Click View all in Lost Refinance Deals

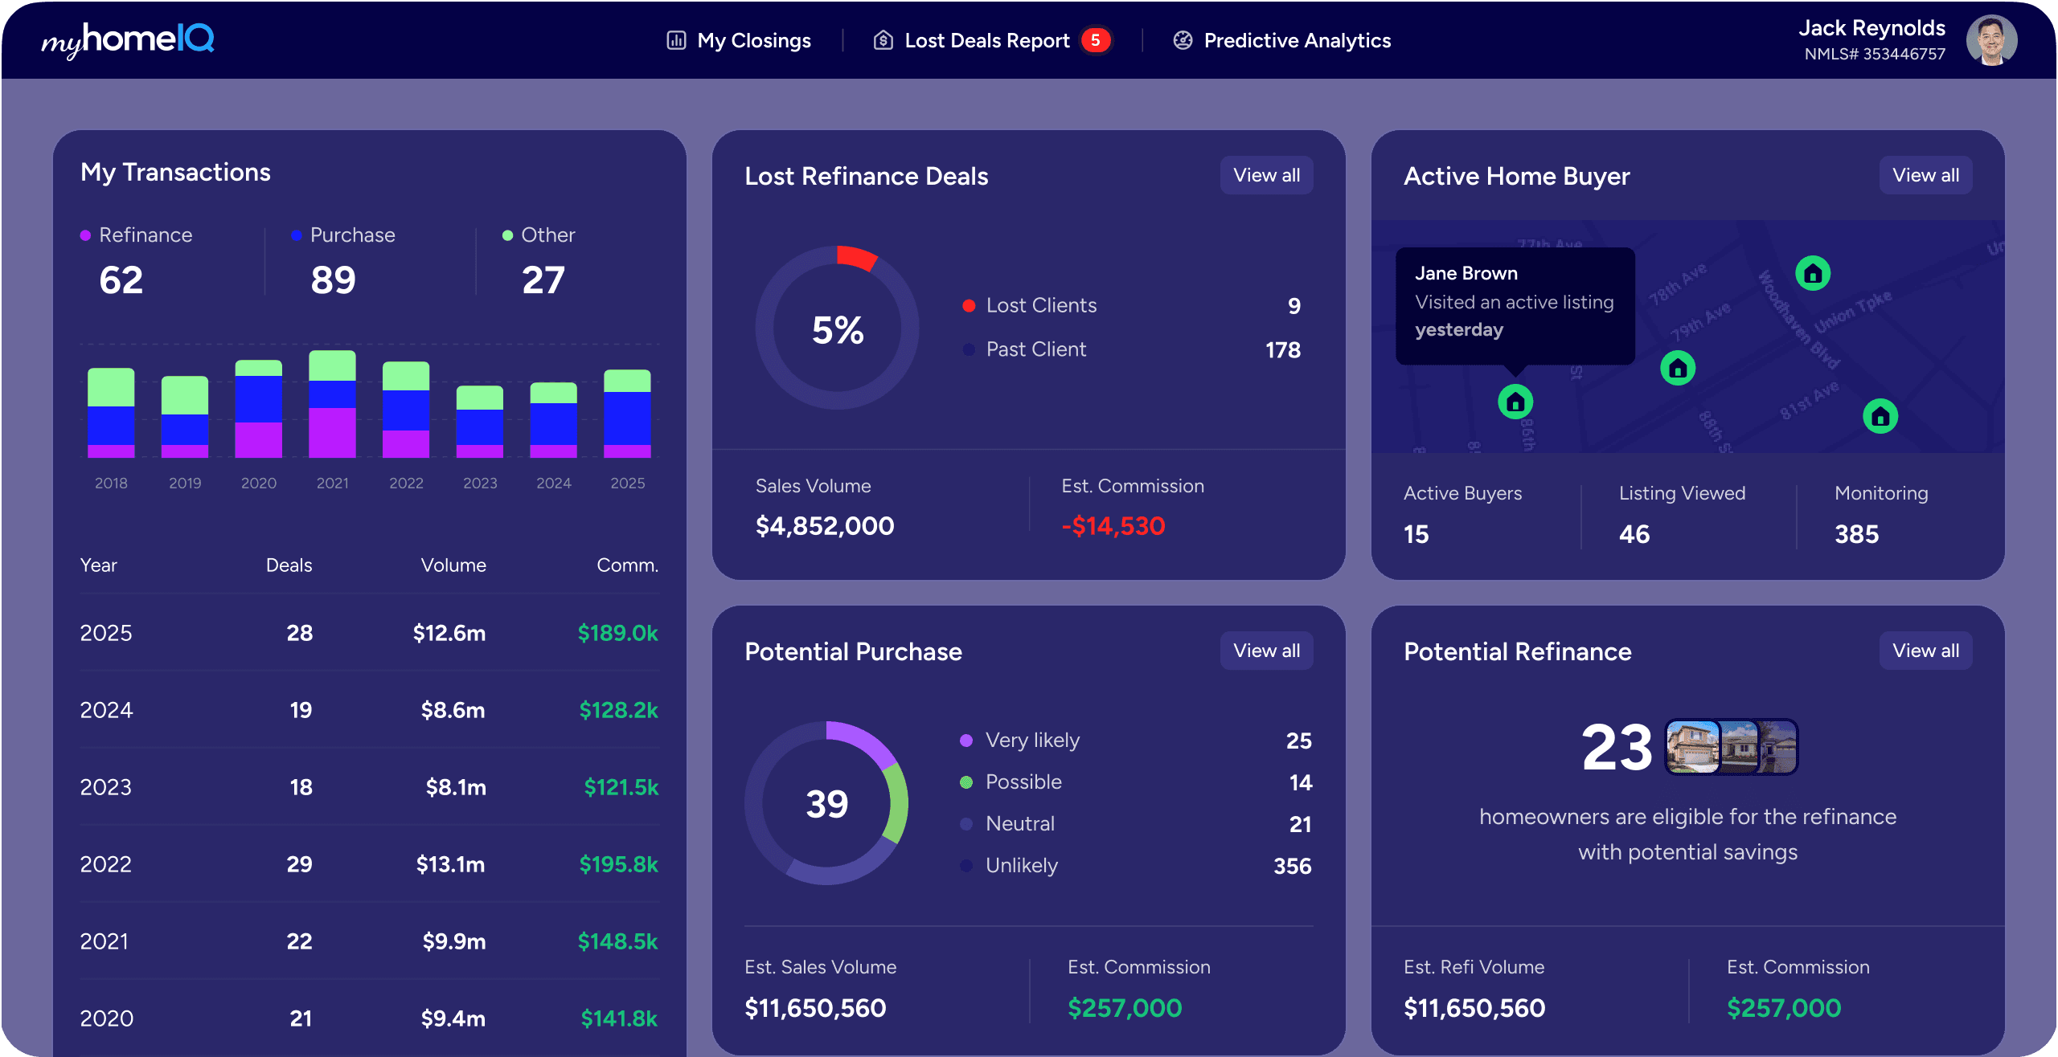[1266, 174]
